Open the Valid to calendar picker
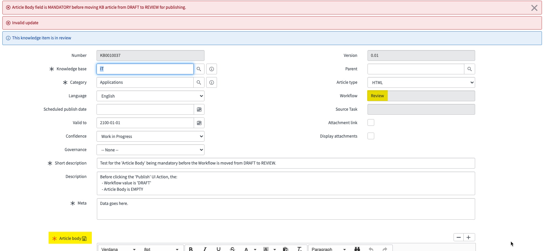 point(199,123)
